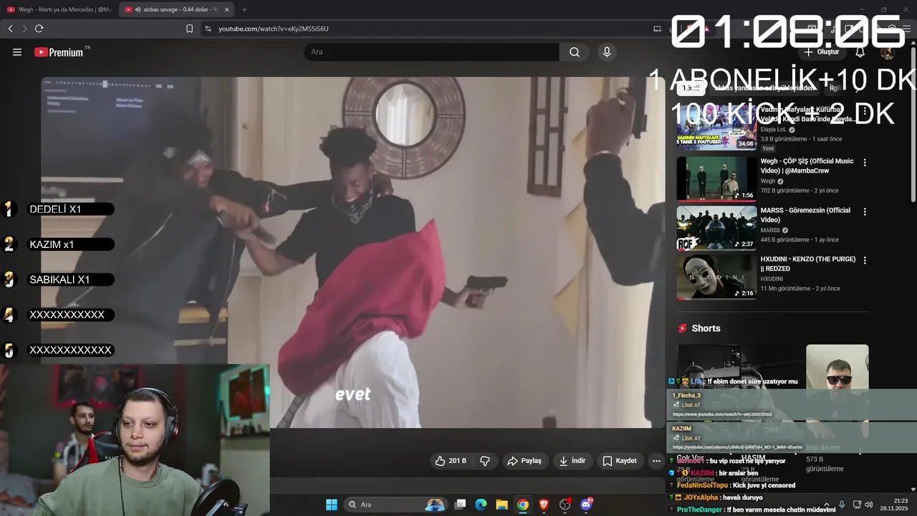Open YouTube notifications bell
The image size is (917, 516).
point(860,52)
